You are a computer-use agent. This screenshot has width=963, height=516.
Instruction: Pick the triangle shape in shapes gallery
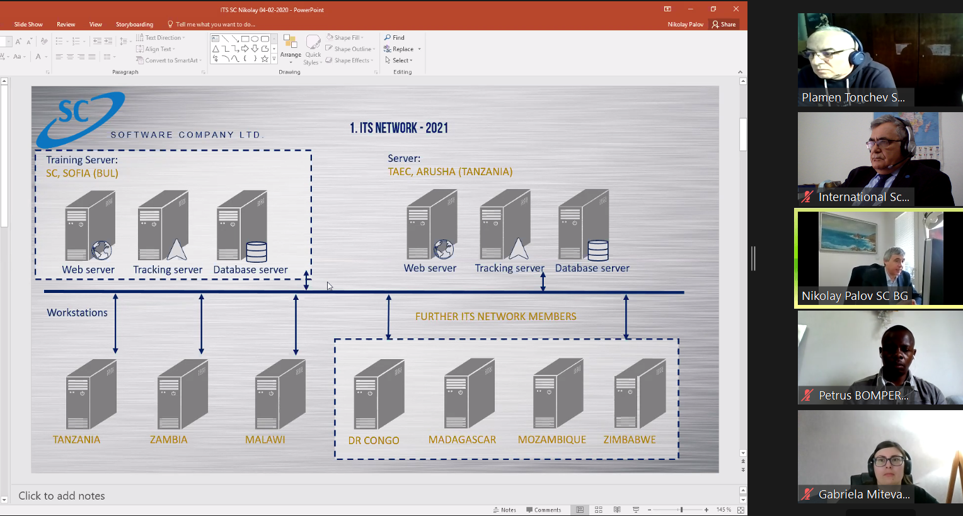(x=216, y=49)
